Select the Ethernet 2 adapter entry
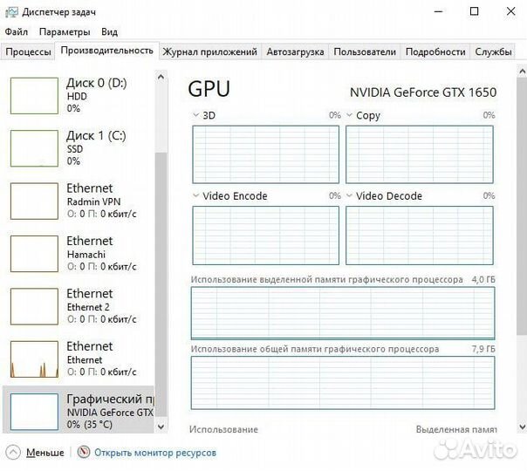This screenshot has width=527, height=471. pyautogui.click(x=78, y=306)
